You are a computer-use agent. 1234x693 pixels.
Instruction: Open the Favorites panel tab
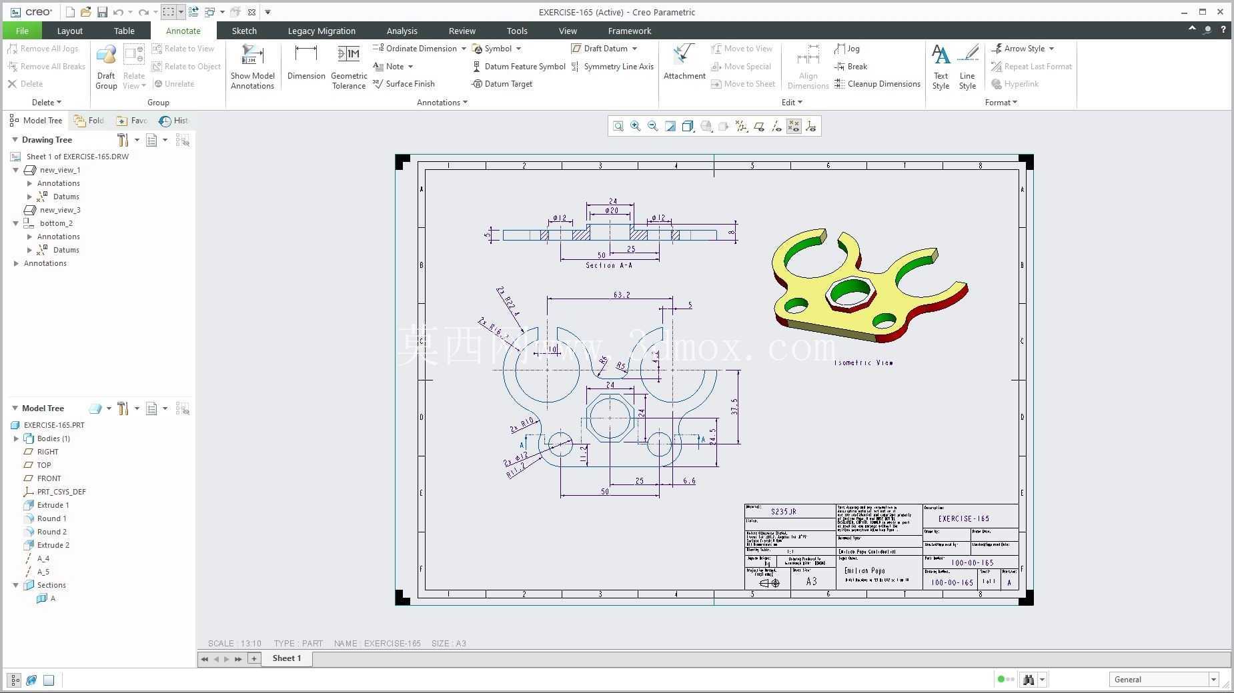[131, 121]
